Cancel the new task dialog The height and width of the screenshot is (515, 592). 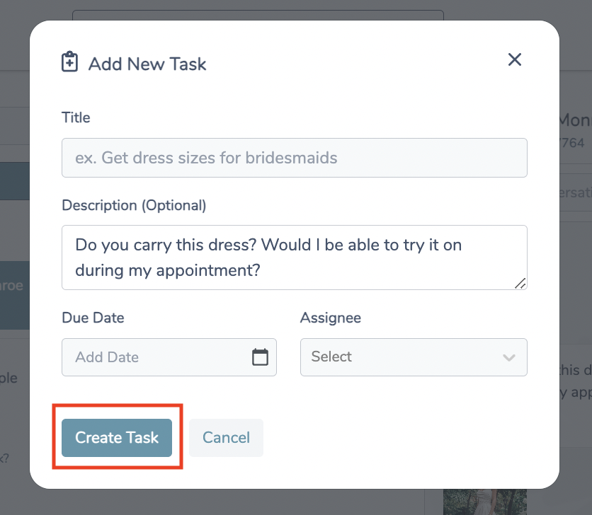tap(226, 437)
